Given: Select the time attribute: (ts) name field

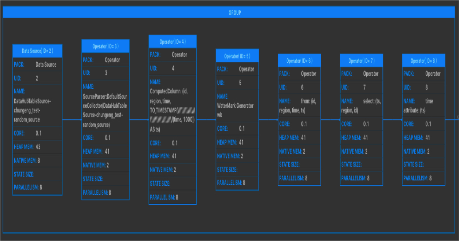Looking at the screenshot, I should (x=423, y=105).
